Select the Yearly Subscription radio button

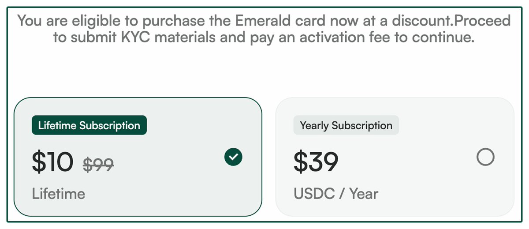[x=485, y=157]
